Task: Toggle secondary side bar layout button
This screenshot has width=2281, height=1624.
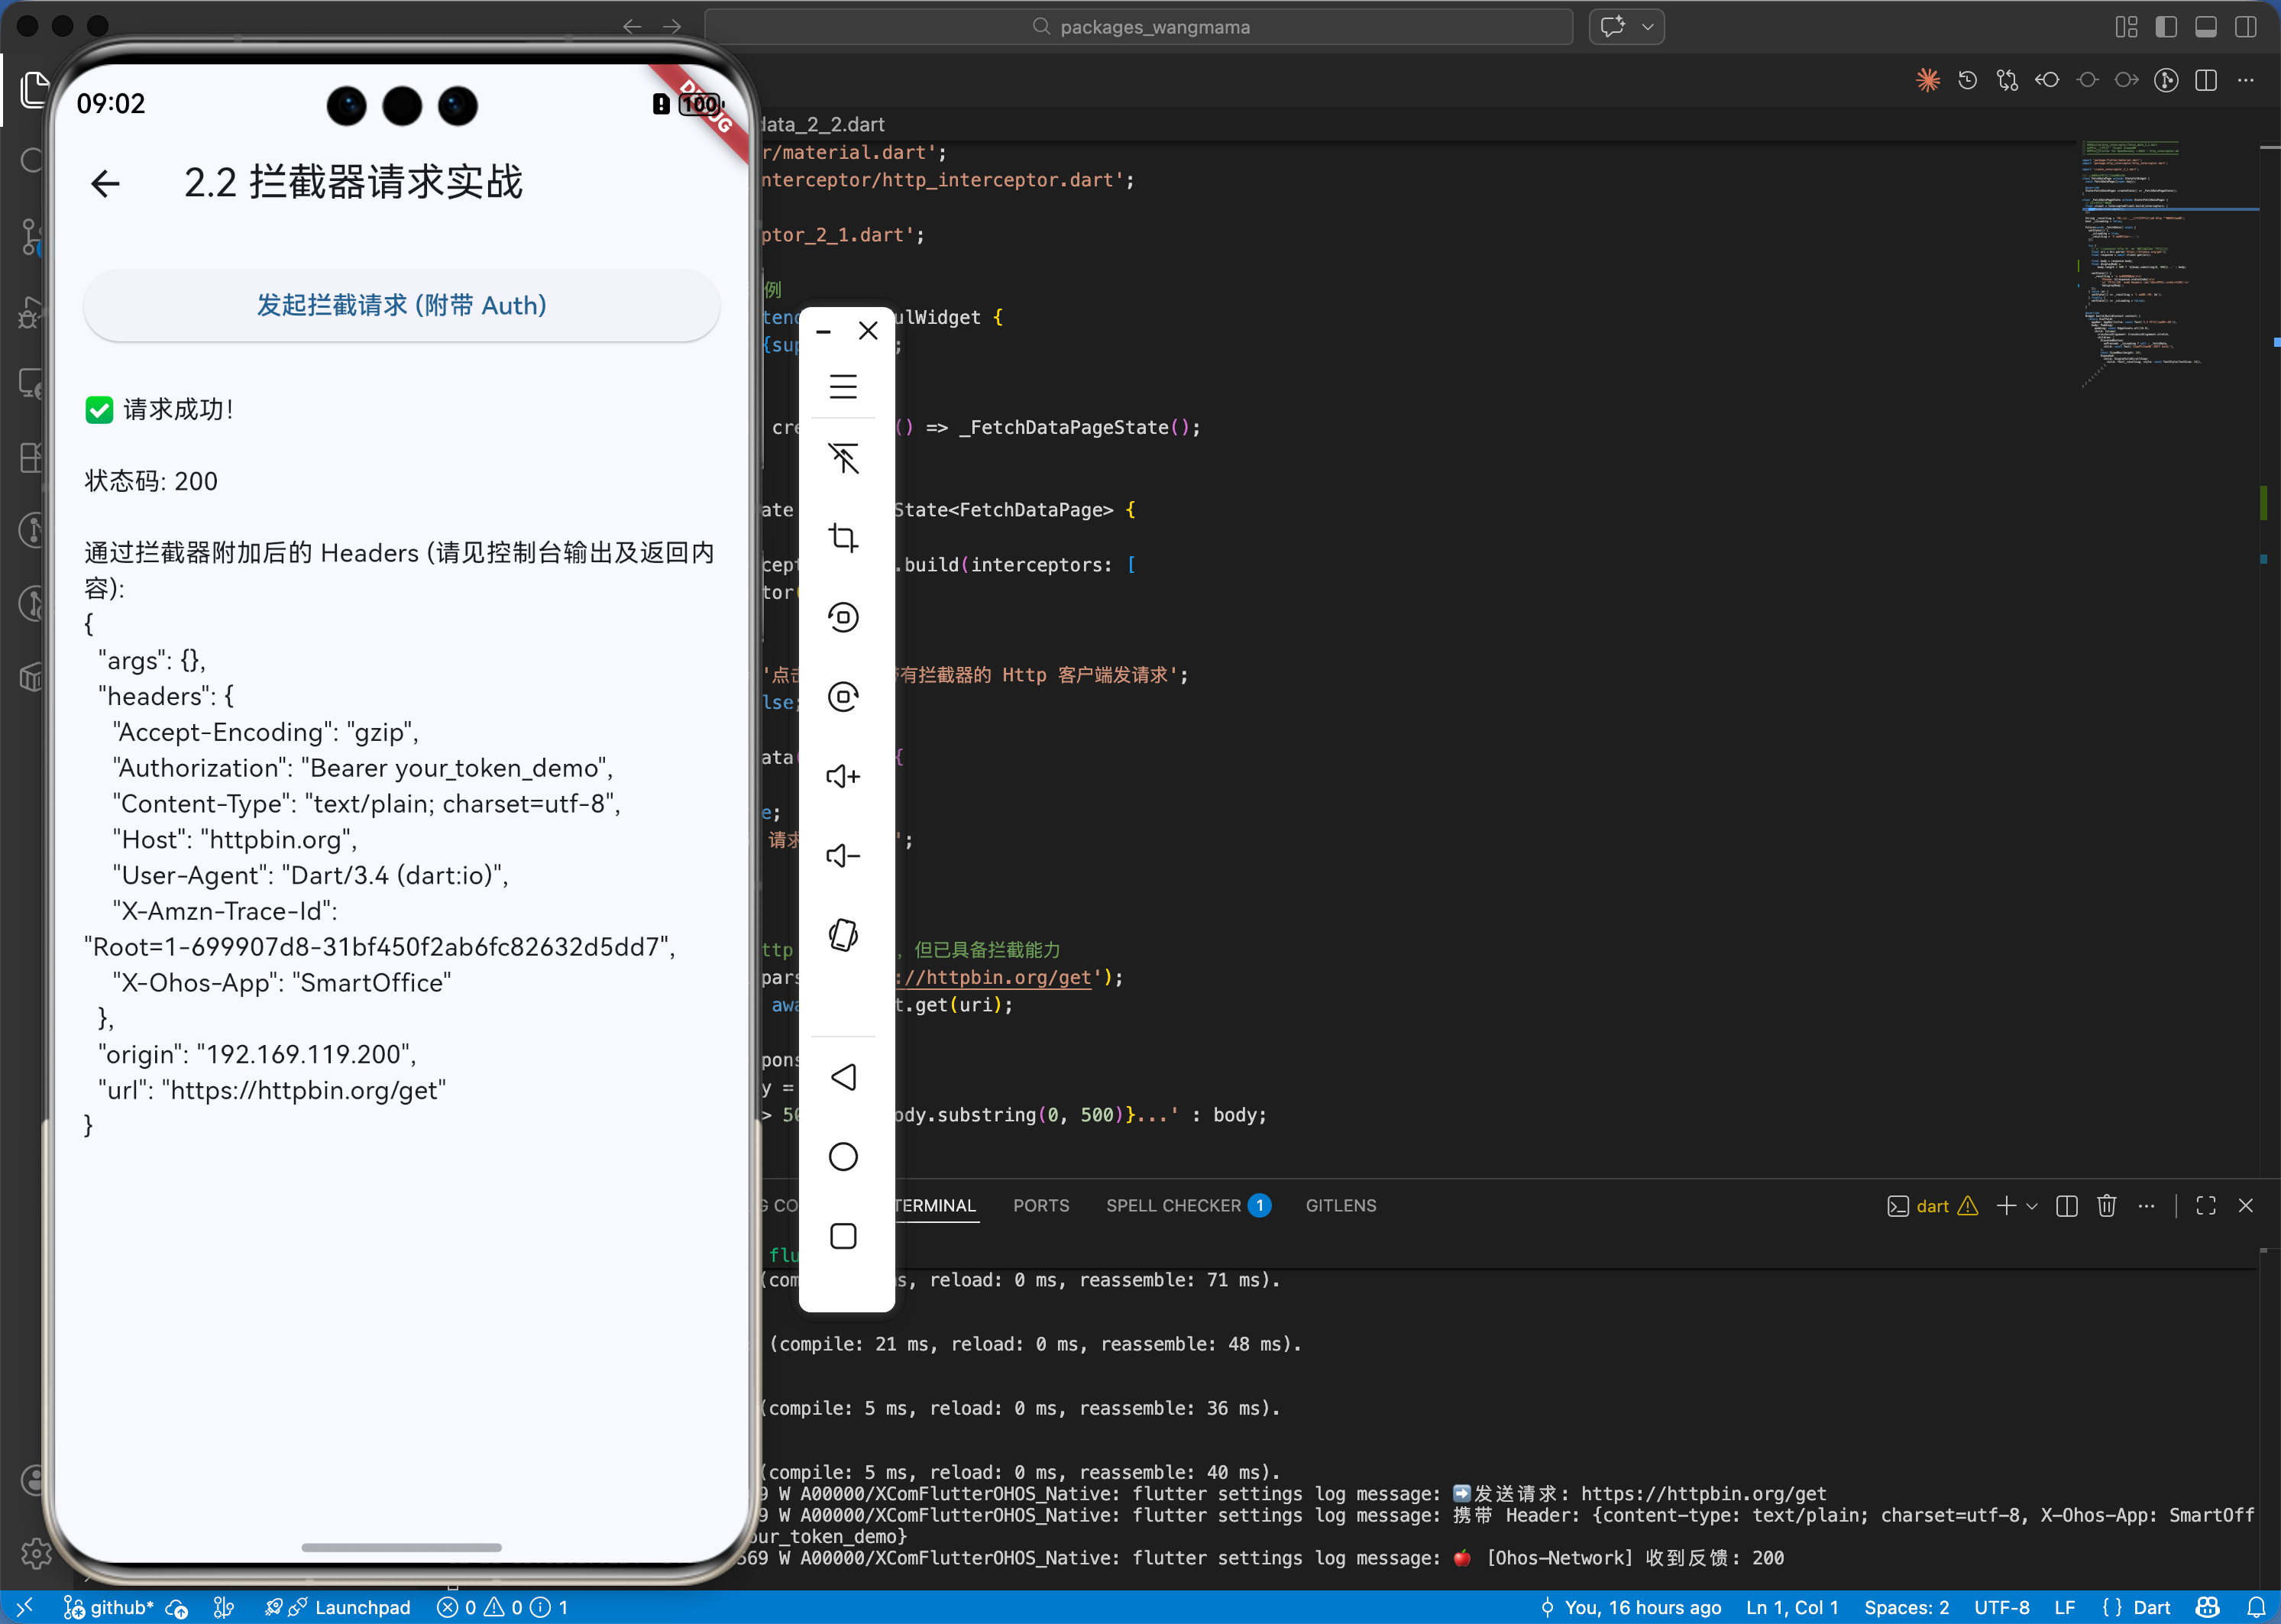Action: [x=2246, y=27]
